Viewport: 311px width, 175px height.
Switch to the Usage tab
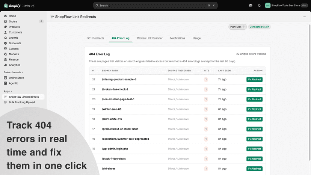[197, 38]
